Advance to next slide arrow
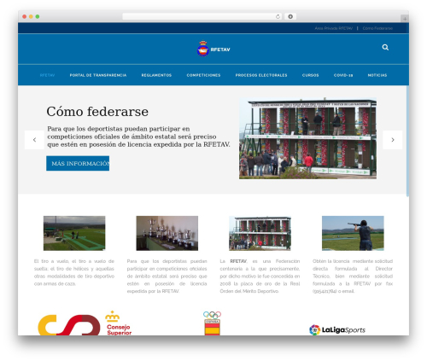The width and height of the screenshot is (427, 361). coord(393,140)
